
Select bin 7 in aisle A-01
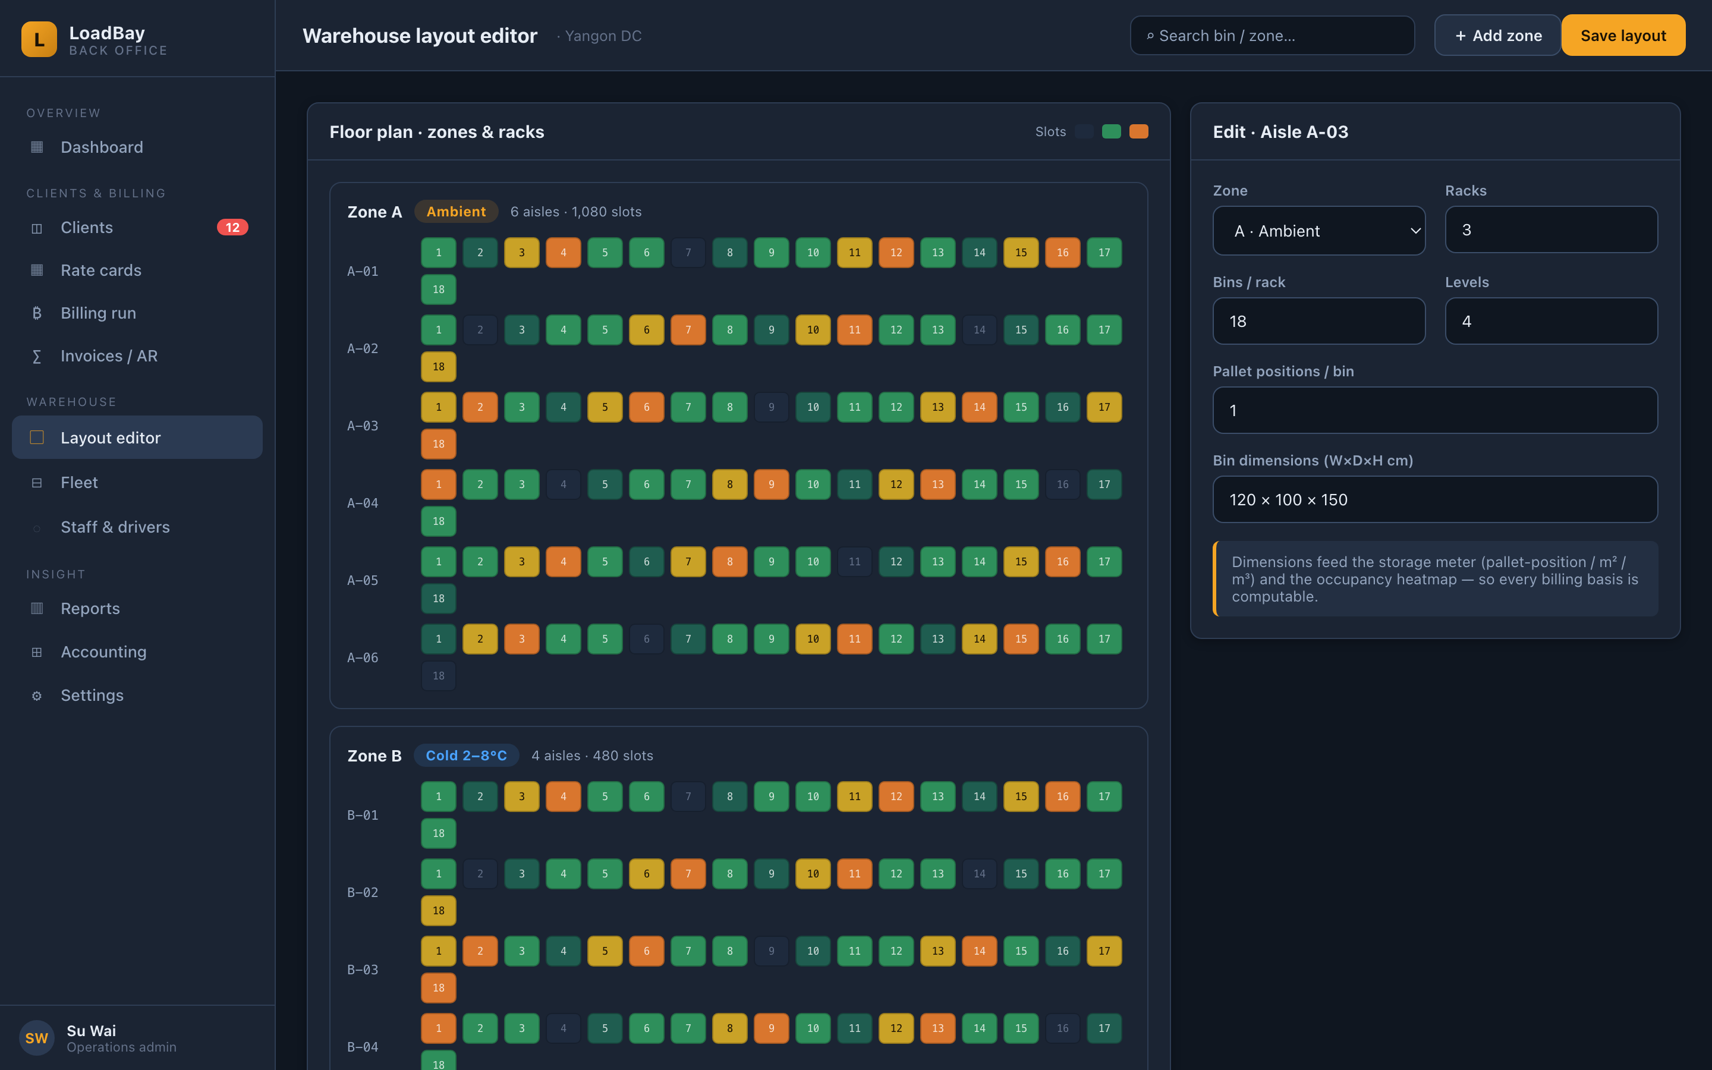(x=688, y=253)
